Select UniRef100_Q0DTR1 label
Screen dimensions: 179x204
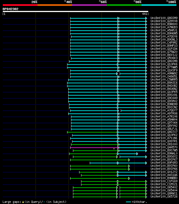point(164,141)
